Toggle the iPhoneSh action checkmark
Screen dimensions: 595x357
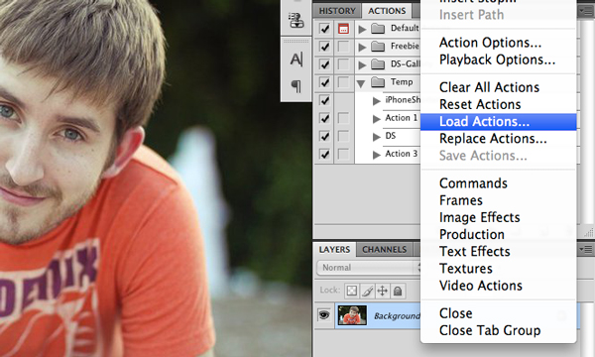coord(324,100)
